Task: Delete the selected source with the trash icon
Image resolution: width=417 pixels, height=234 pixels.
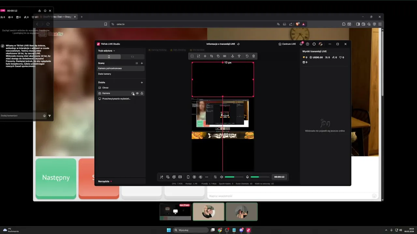Action: (x=253, y=56)
